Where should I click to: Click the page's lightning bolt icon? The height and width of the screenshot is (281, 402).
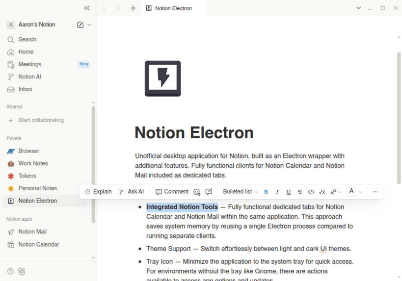click(x=163, y=78)
